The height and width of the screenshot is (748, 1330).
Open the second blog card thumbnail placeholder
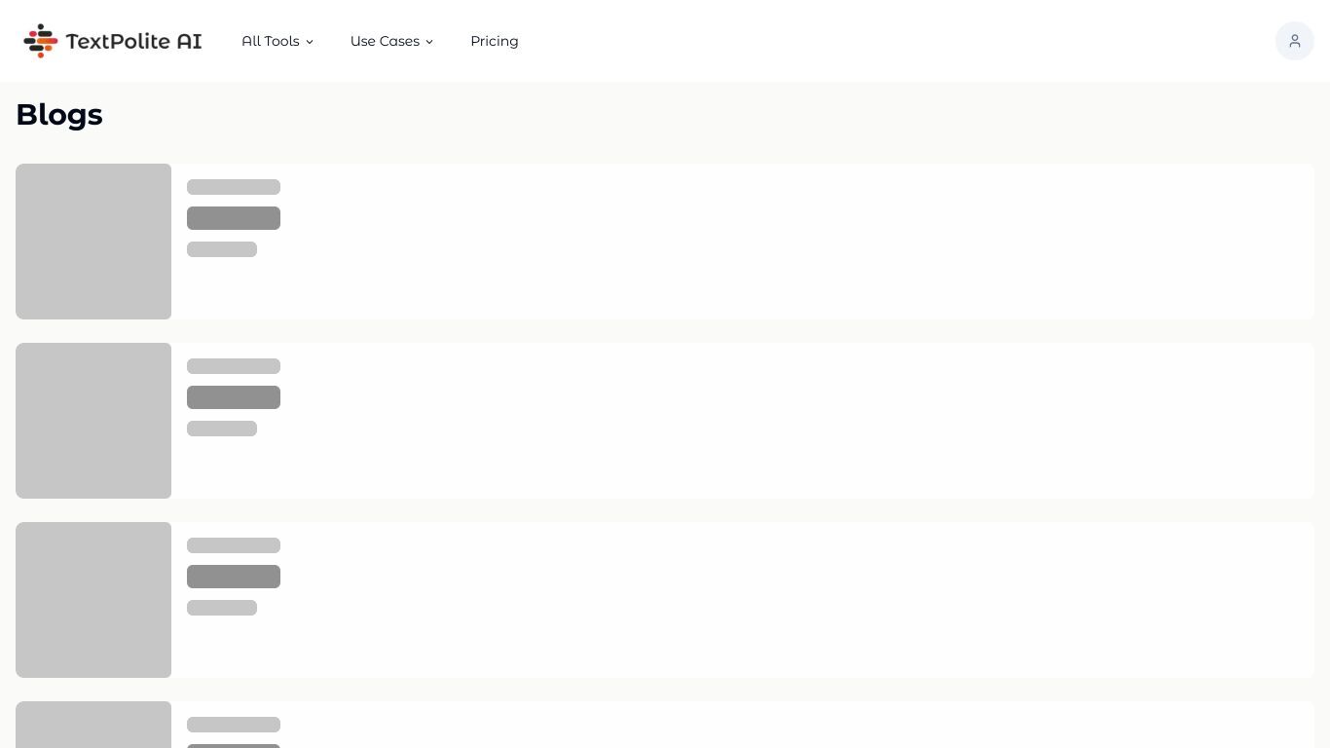pyautogui.click(x=93, y=421)
